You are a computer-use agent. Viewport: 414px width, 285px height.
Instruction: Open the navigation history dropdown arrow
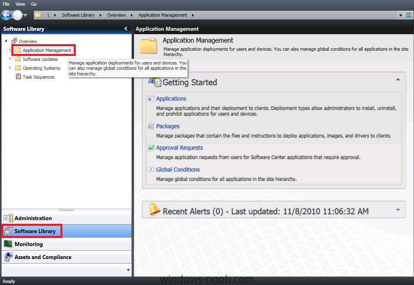click(26, 15)
